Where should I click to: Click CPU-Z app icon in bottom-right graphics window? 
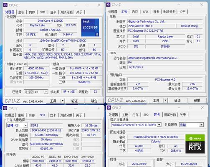pyautogui.click(x=109, y=108)
